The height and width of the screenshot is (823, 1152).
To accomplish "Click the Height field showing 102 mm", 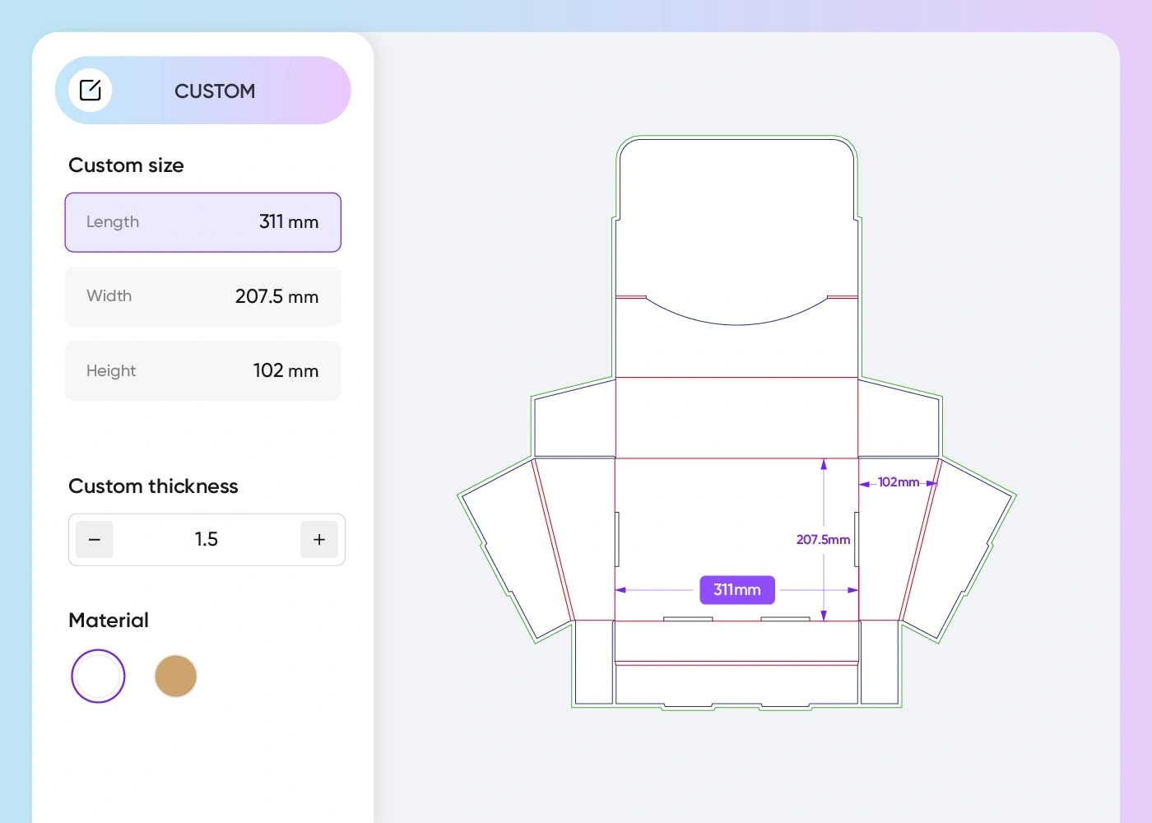I will [x=202, y=370].
